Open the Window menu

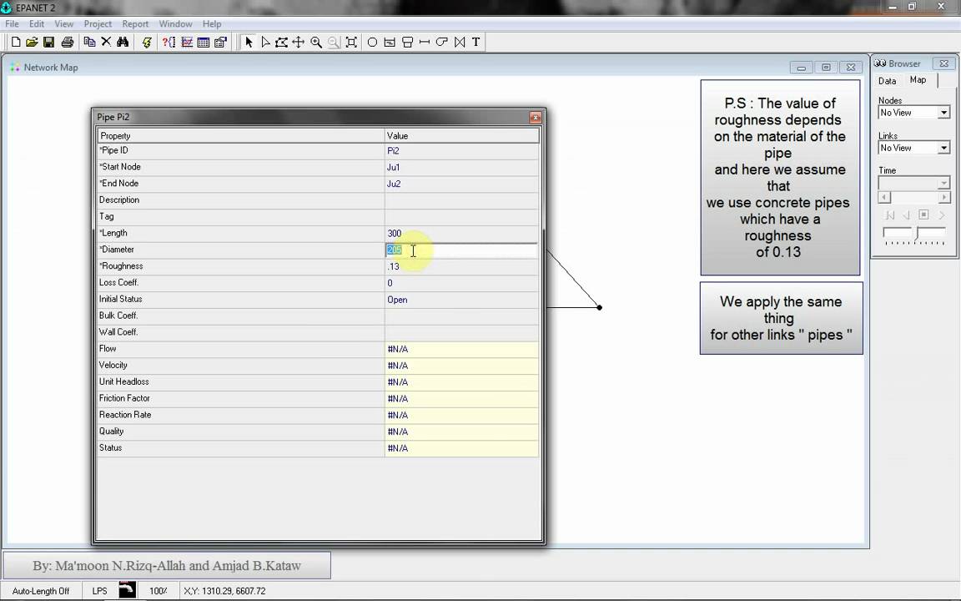click(x=175, y=24)
